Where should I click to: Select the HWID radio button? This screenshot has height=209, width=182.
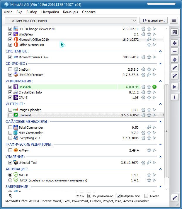[x=10, y=180]
